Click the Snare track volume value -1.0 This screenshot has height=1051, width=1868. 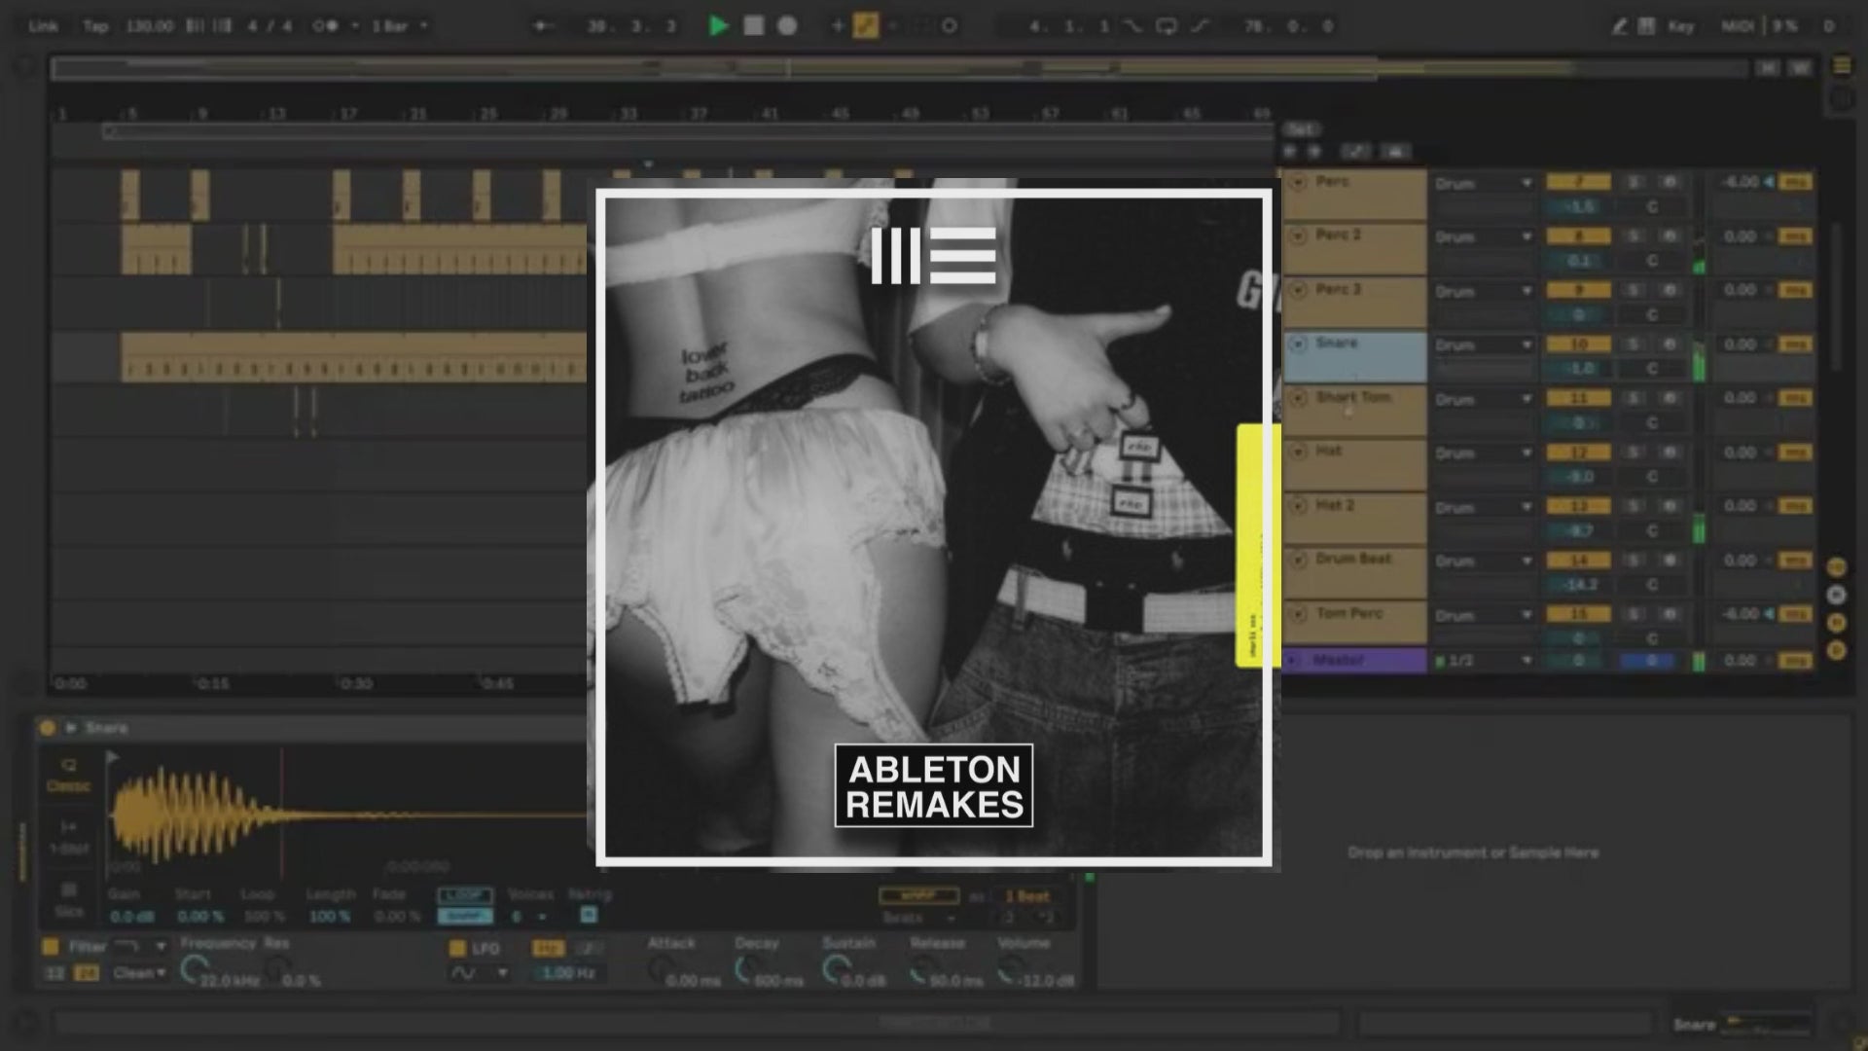[x=1578, y=369]
